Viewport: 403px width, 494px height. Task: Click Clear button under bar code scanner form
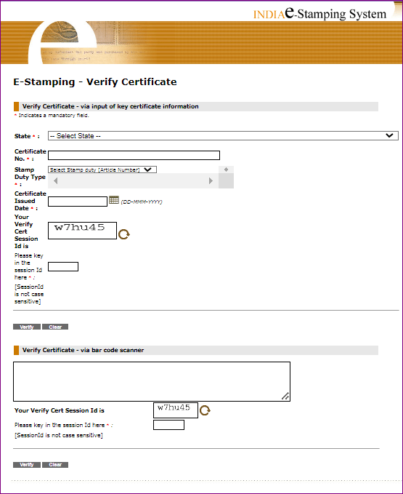pyautogui.click(x=55, y=465)
